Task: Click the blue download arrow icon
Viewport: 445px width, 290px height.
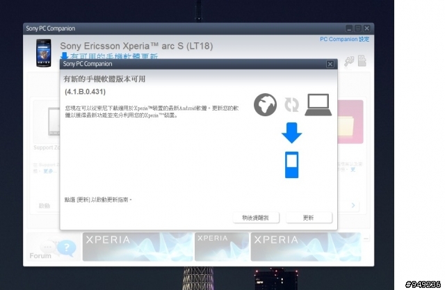Action: click(292, 133)
